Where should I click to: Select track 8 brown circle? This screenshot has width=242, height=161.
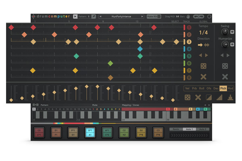pyautogui.click(x=189, y=78)
